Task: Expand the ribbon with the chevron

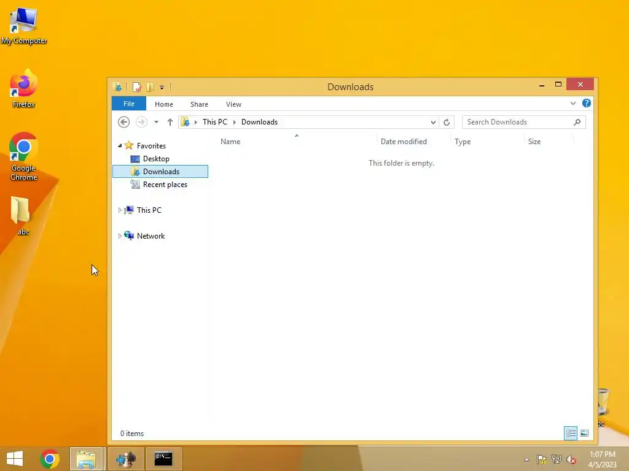Action: (x=573, y=103)
